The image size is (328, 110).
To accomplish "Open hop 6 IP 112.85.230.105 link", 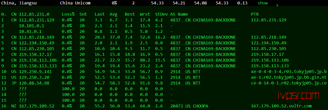I will point(37,48).
